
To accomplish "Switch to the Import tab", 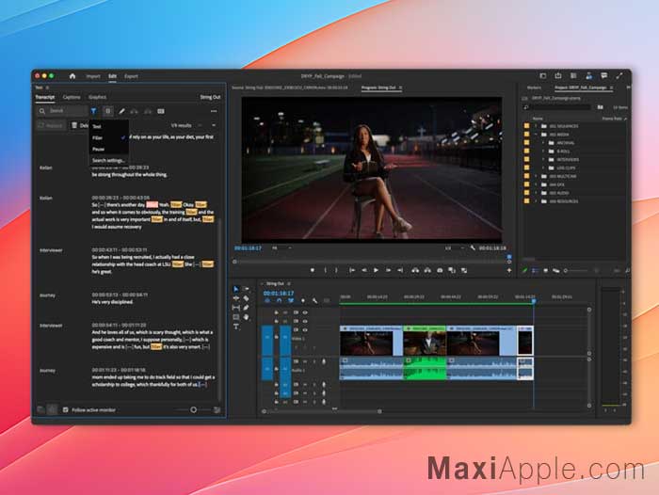I will 93,76.
